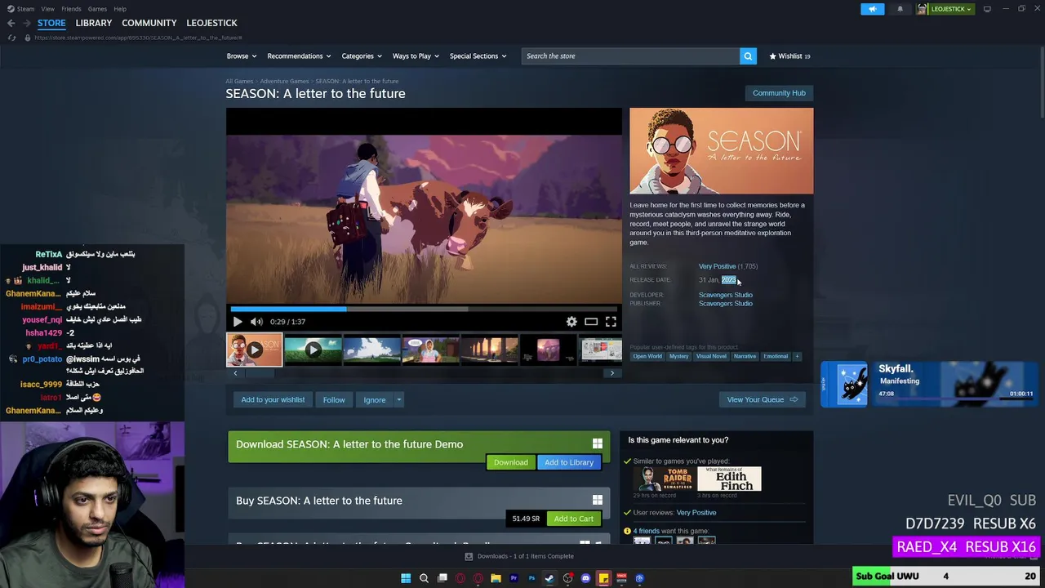Open the Steam menu
The height and width of the screenshot is (588, 1045).
[20, 9]
